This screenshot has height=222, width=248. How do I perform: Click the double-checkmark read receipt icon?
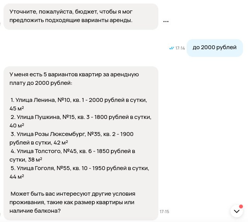pos(171,48)
